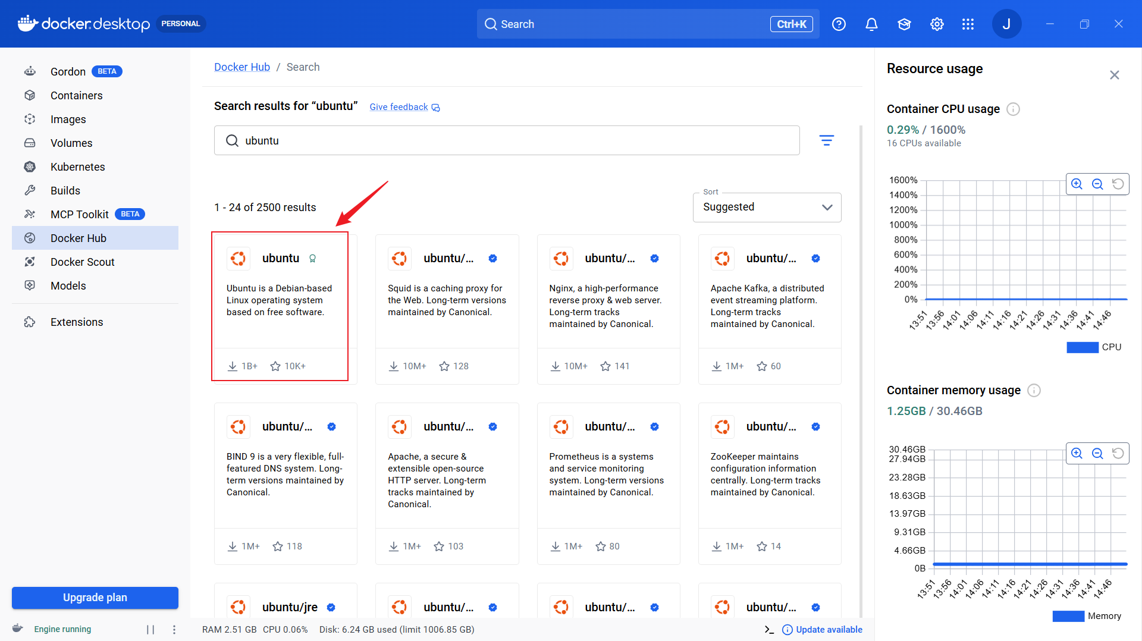1142x641 pixels.
Task: Click the Docker Hub breadcrumb link
Action: coord(242,67)
